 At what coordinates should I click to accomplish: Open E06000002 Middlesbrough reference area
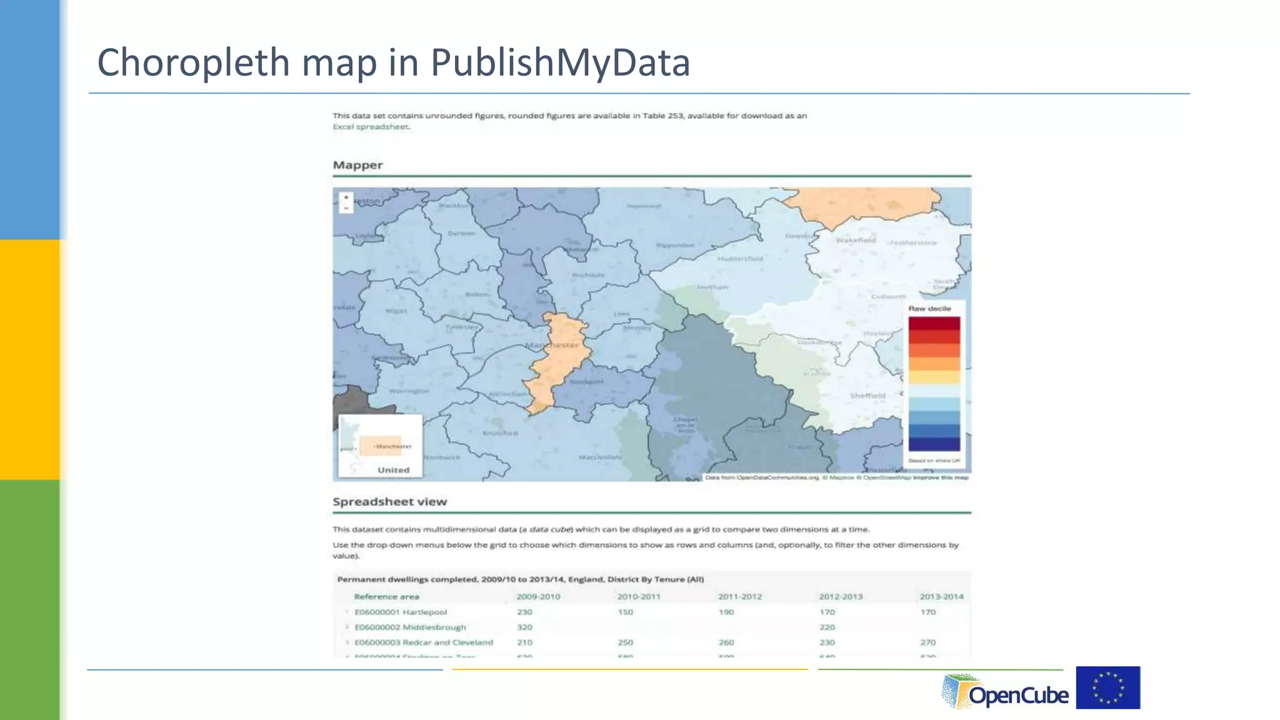pyautogui.click(x=410, y=627)
